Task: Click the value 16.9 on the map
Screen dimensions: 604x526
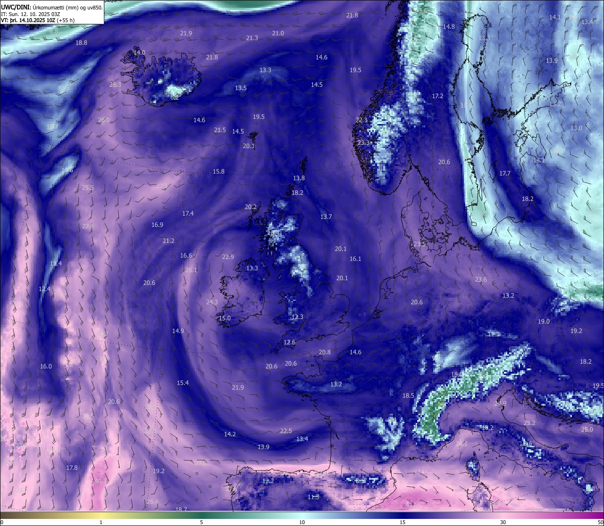Action: (x=157, y=225)
